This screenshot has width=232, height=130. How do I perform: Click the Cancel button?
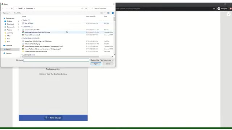click(108, 64)
